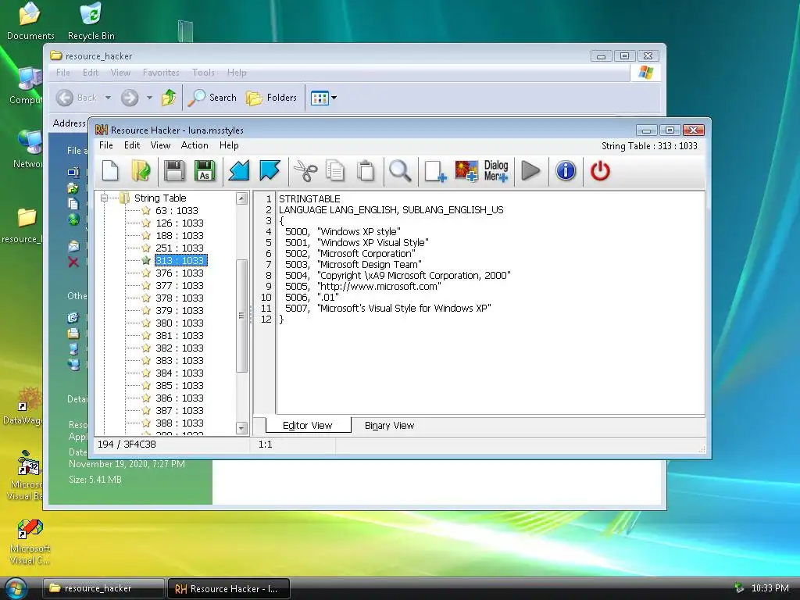Click the Folders button in resource_hacker window
The height and width of the screenshot is (600, 800).
271,98
